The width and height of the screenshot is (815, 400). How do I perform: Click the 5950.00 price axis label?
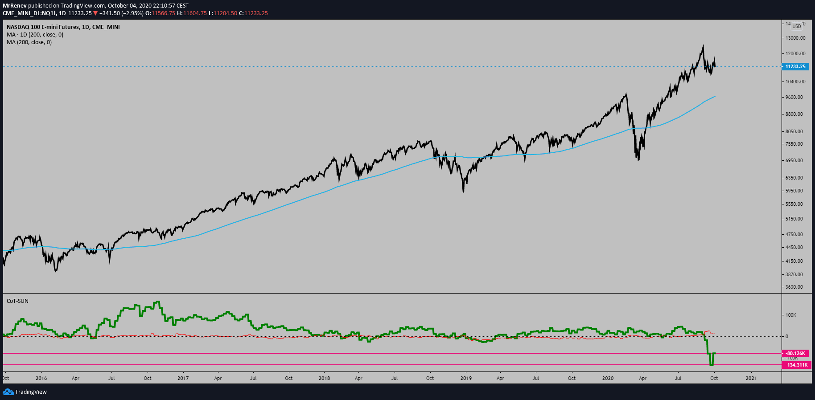click(794, 191)
